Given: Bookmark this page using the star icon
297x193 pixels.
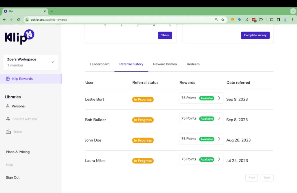Looking at the screenshot, I should tap(223, 20).
